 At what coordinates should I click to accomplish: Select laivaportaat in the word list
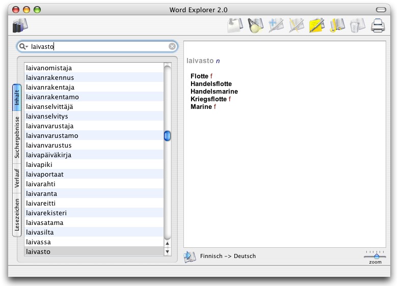coord(94,174)
